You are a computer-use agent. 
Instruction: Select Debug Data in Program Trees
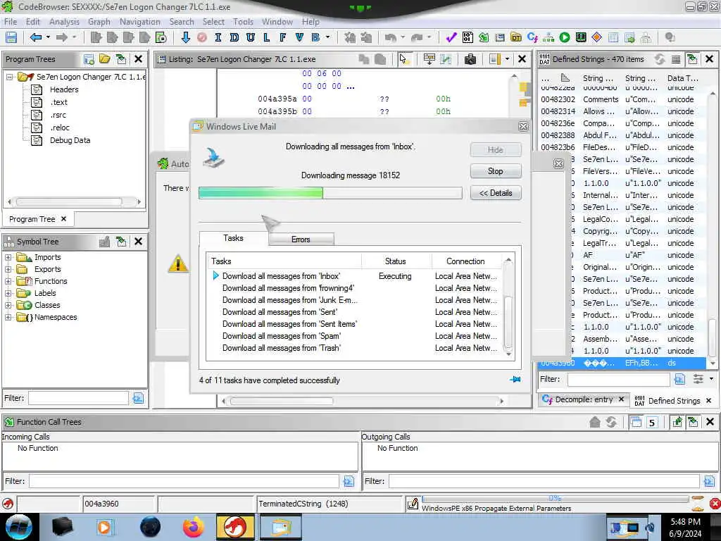click(x=70, y=140)
